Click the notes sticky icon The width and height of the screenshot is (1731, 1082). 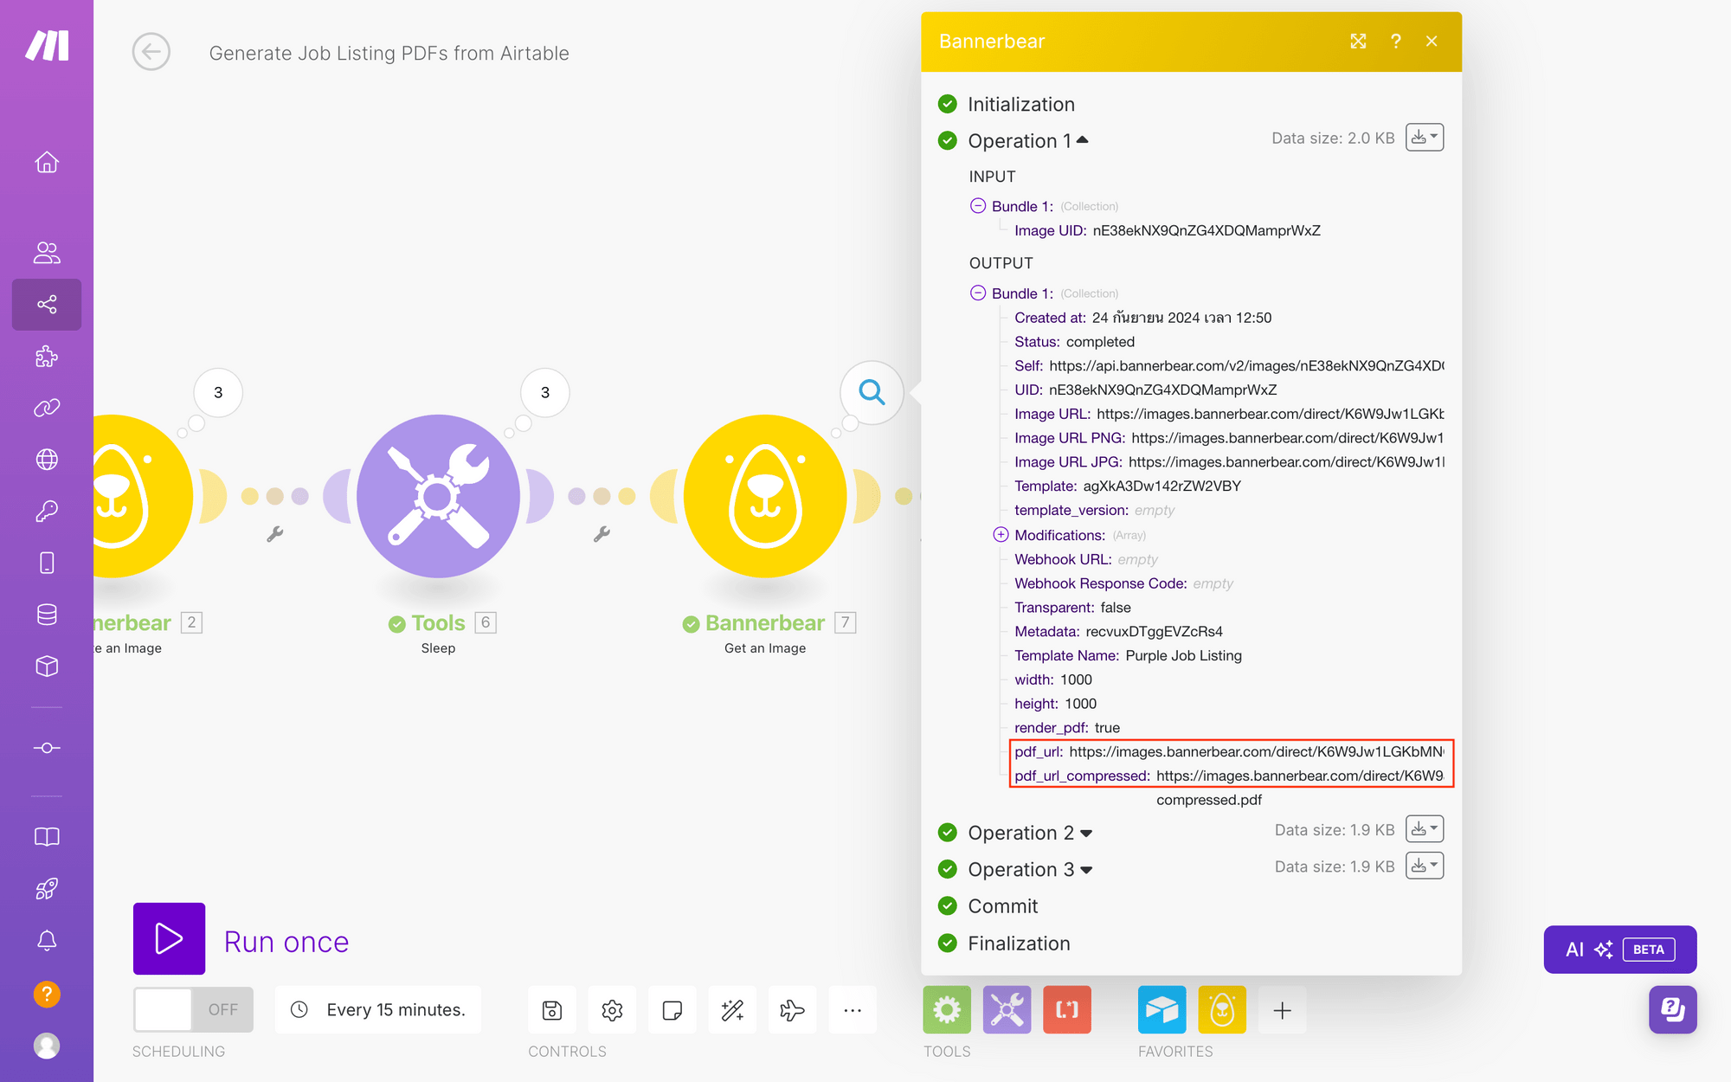(672, 1010)
